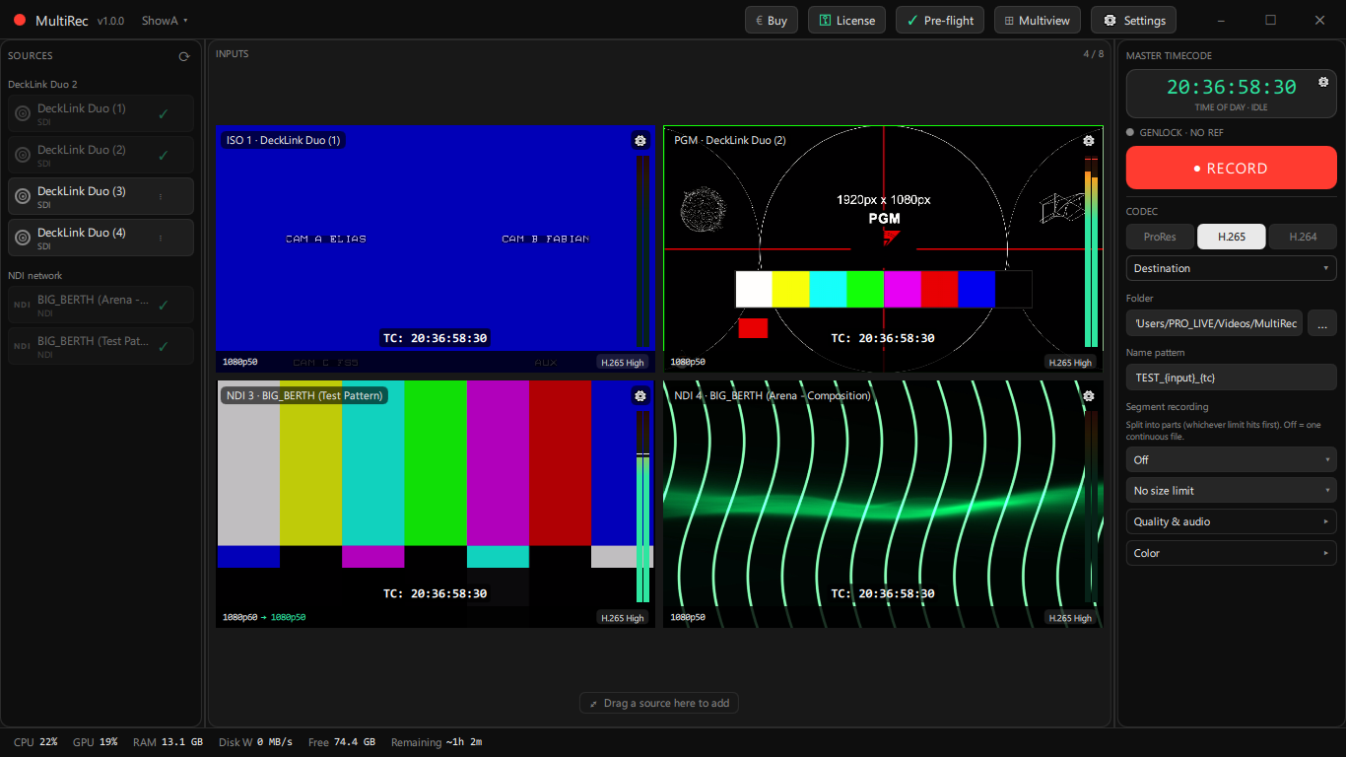1346x757 pixels.
Task: Click the ISO 1 audio level meter
Action: pos(642,251)
